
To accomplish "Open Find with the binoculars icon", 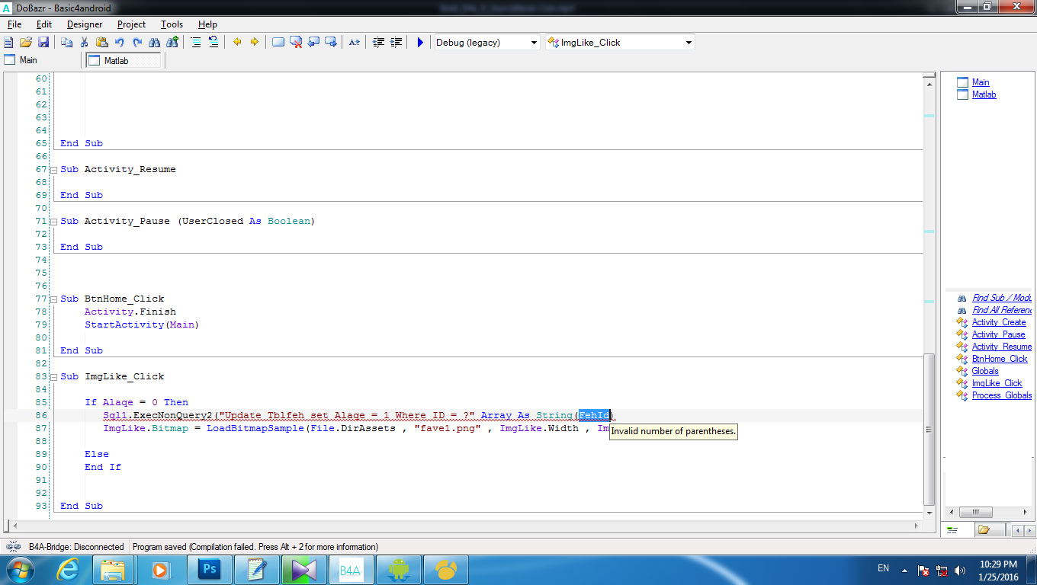I will pos(155,43).
